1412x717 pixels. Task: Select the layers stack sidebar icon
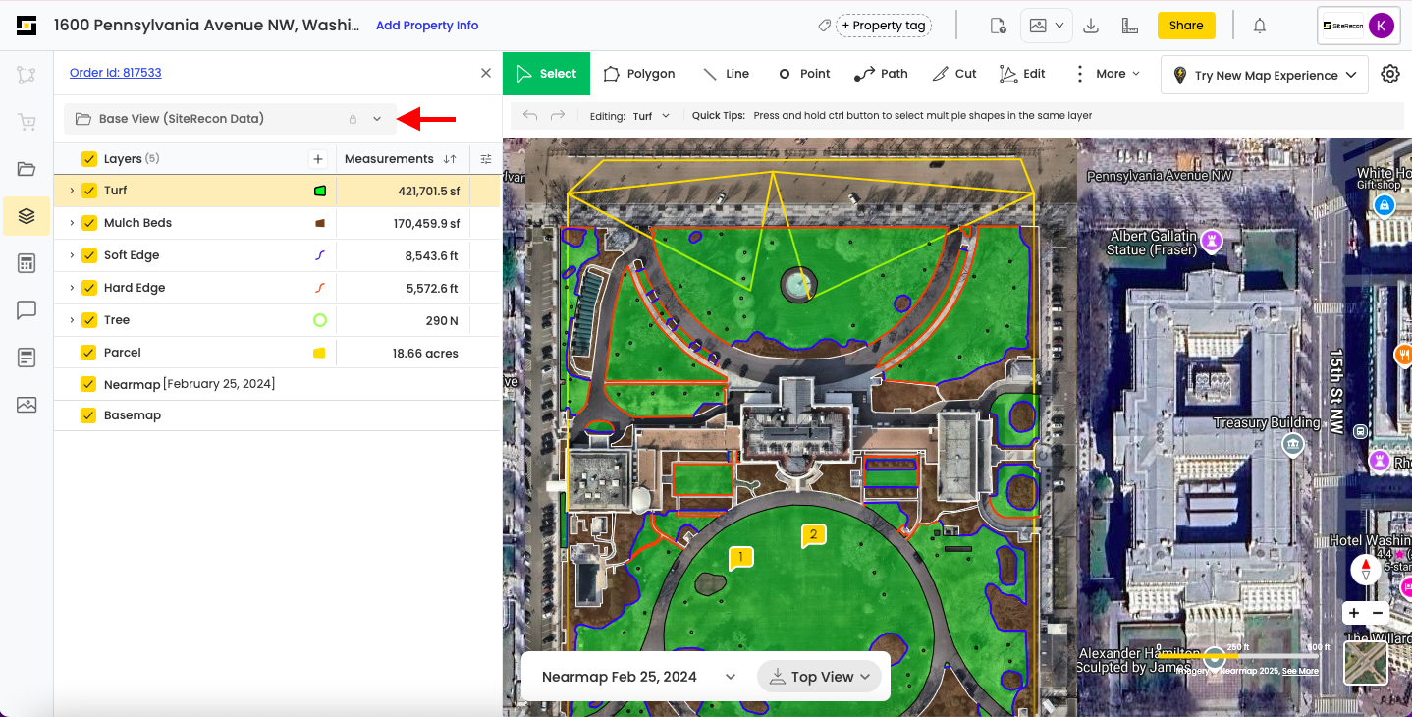(27, 216)
